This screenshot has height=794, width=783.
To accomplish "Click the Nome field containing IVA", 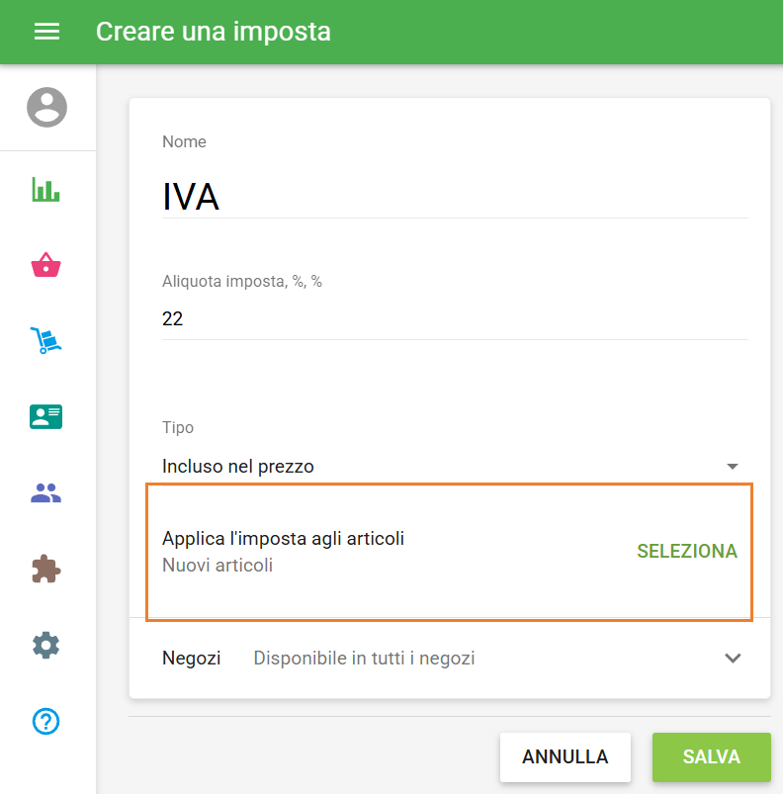I will click(x=455, y=196).
